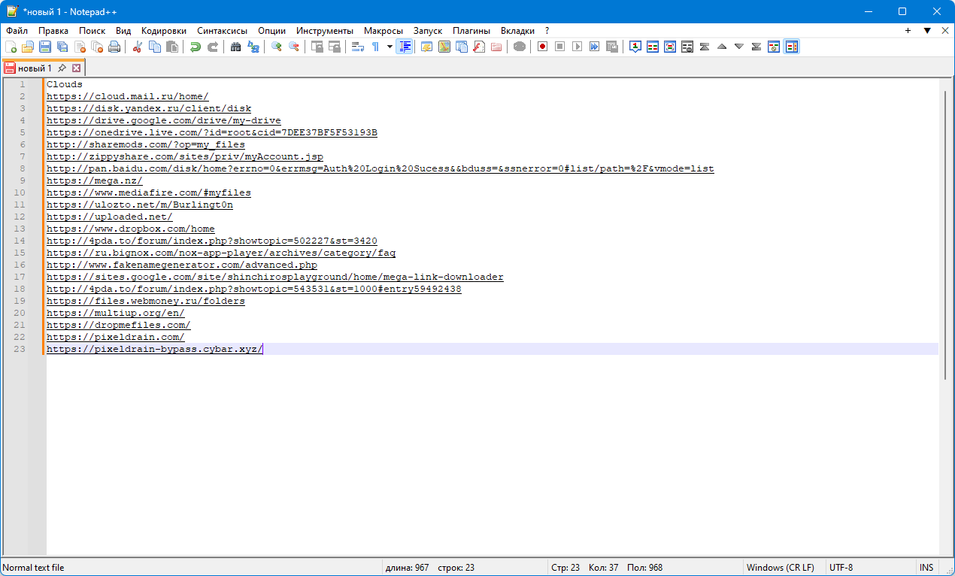Click the Save recorded macro icon
This screenshot has height=576, width=955.
(x=611, y=47)
